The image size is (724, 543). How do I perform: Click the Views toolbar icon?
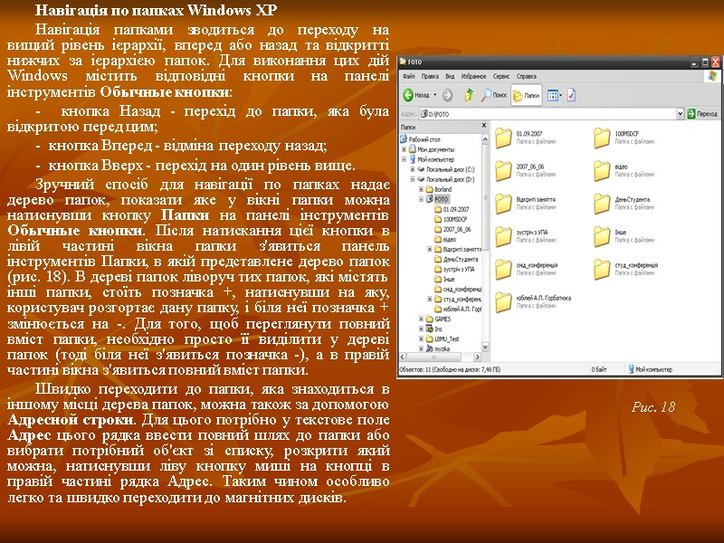tap(553, 94)
